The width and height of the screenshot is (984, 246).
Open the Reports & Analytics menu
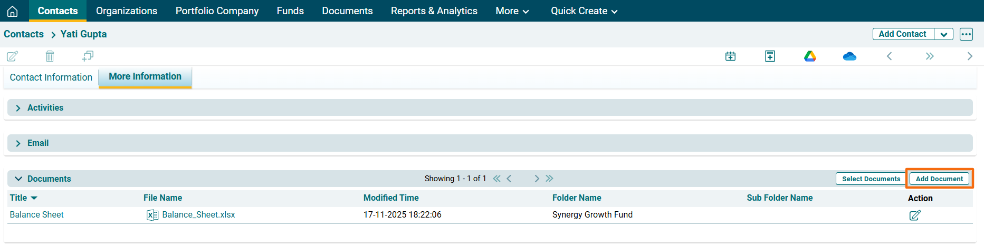click(x=434, y=11)
